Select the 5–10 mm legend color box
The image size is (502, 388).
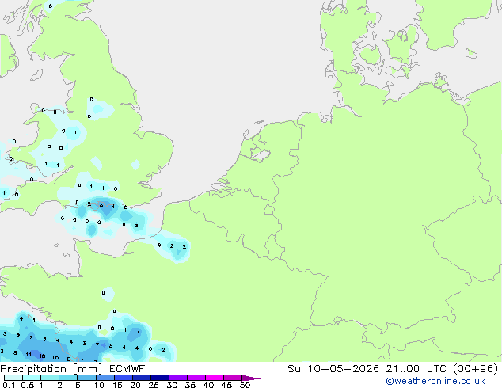coord(86,378)
